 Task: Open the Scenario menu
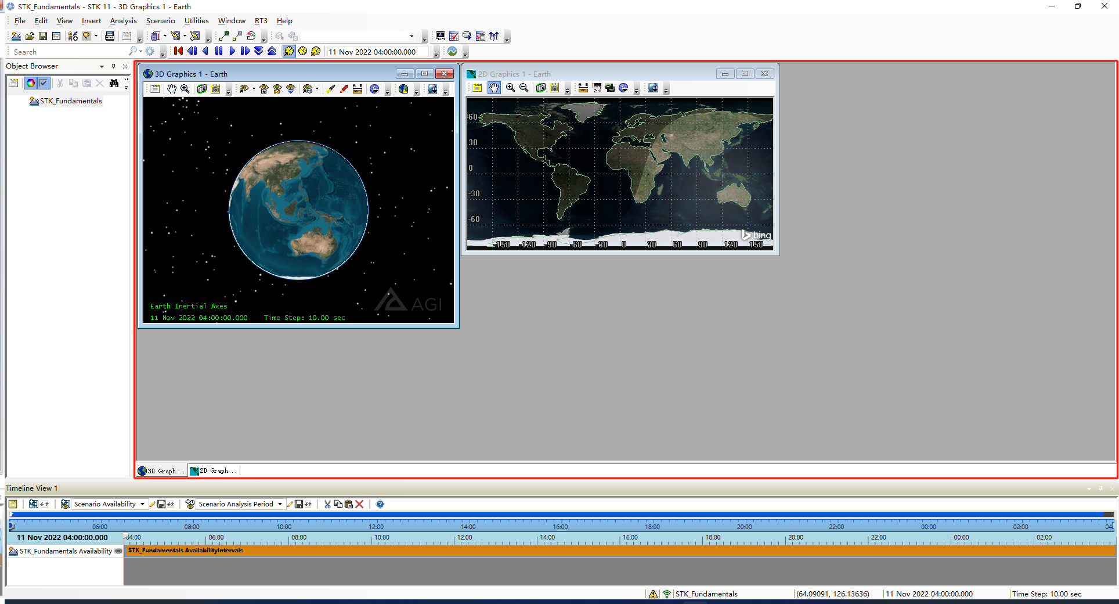pyautogui.click(x=160, y=20)
